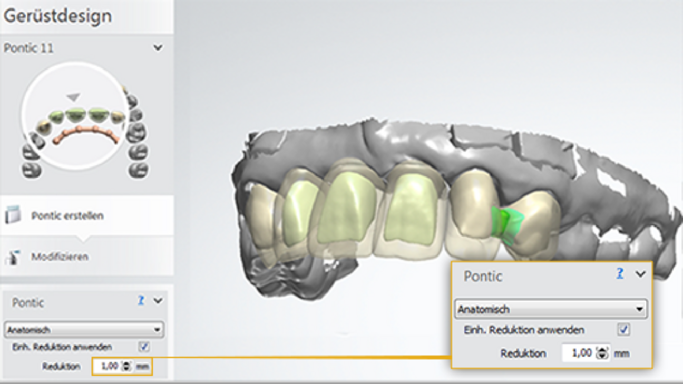Select the orange connector bar in tooth chart
Viewport: 683px width, 384px height.
point(86,135)
